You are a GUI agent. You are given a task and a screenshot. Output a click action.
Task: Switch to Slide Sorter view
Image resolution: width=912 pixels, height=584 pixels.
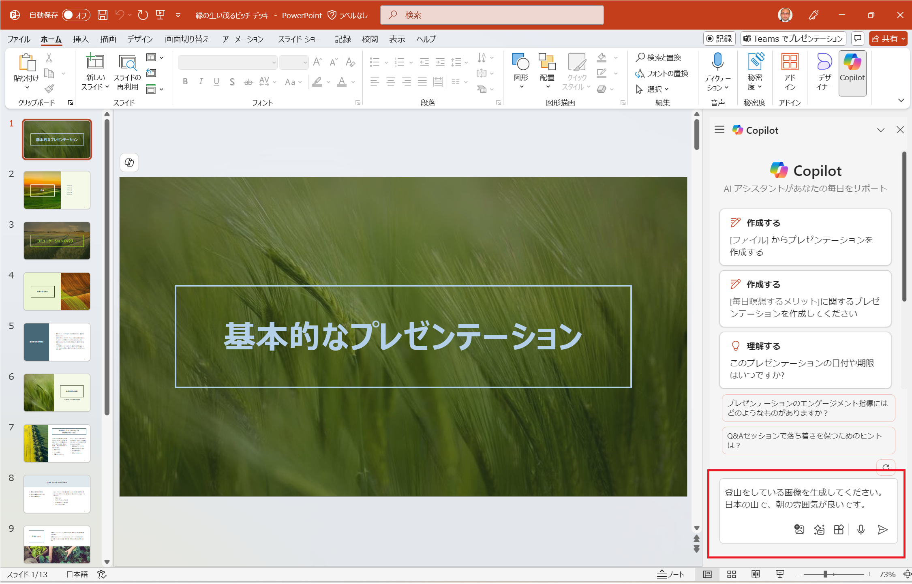(x=731, y=574)
